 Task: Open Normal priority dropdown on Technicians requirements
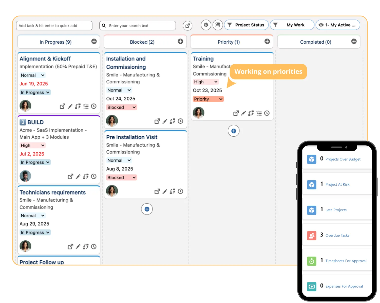pos(33,216)
